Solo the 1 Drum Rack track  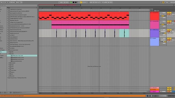coord(173,13)
